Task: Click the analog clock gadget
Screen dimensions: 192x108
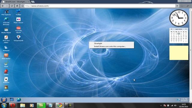Action: click(179, 18)
